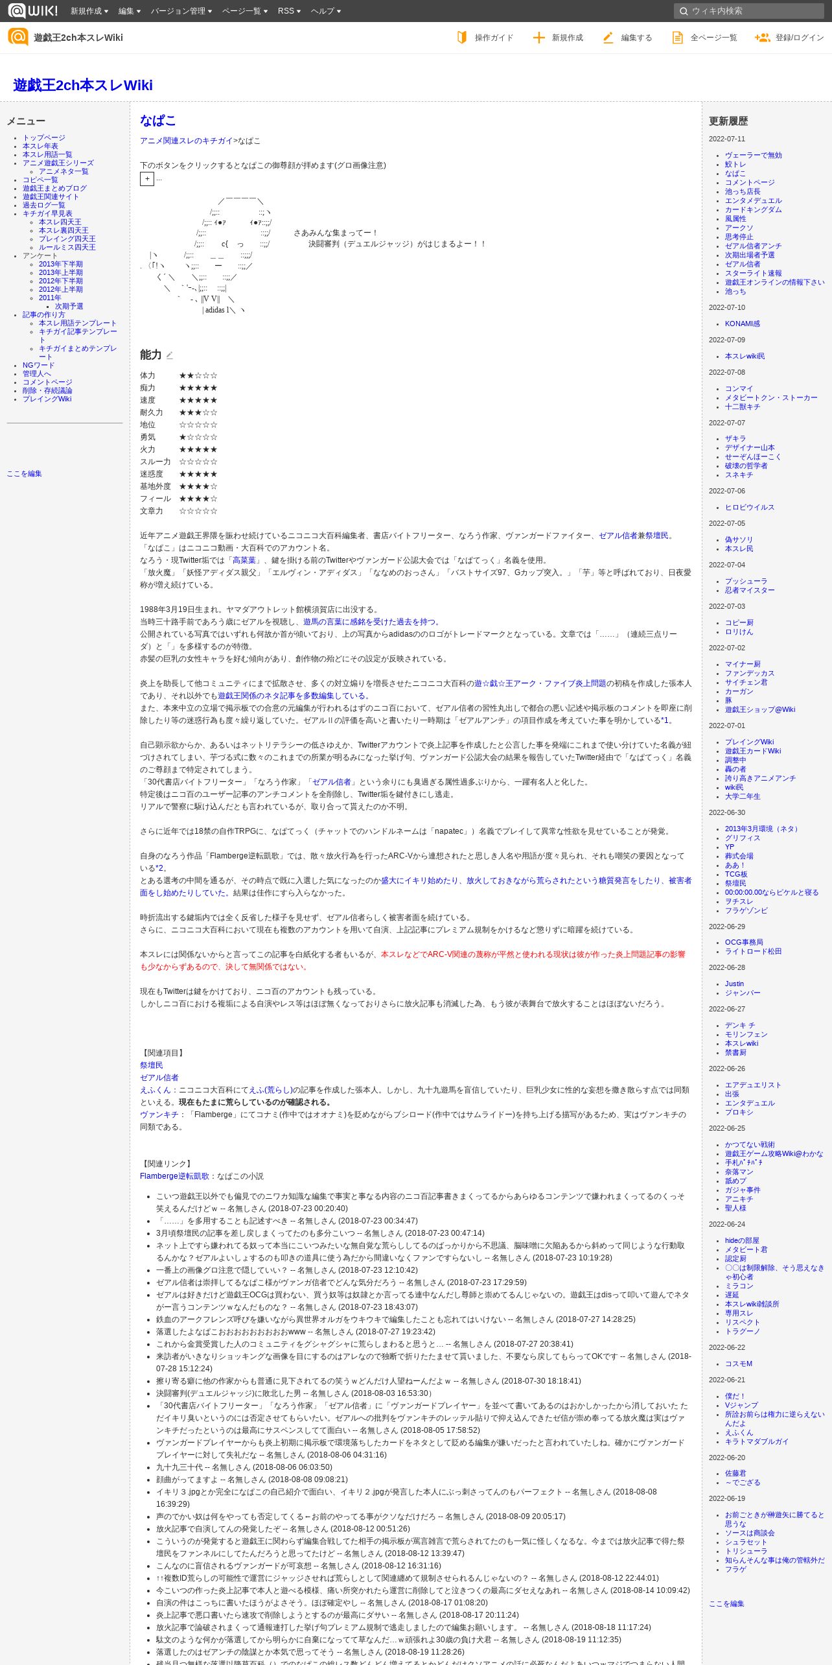The height and width of the screenshot is (1665, 832).
Task: Open アニメ遊戯王シリーズ menu link
Action: 58,163
